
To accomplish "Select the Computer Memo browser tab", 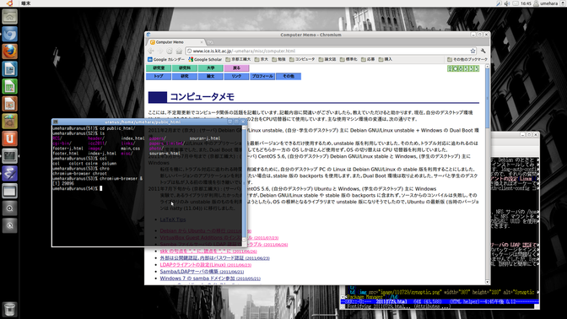I will 177,42.
